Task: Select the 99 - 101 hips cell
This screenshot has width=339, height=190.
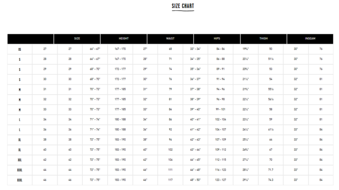Action: [x=221, y=109]
